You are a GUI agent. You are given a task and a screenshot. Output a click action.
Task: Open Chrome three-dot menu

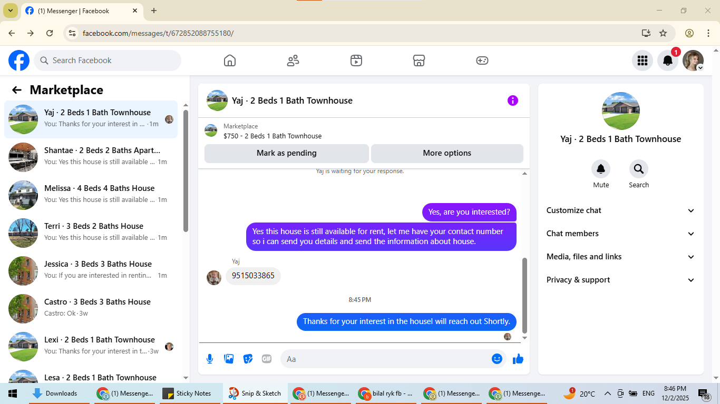click(x=708, y=33)
